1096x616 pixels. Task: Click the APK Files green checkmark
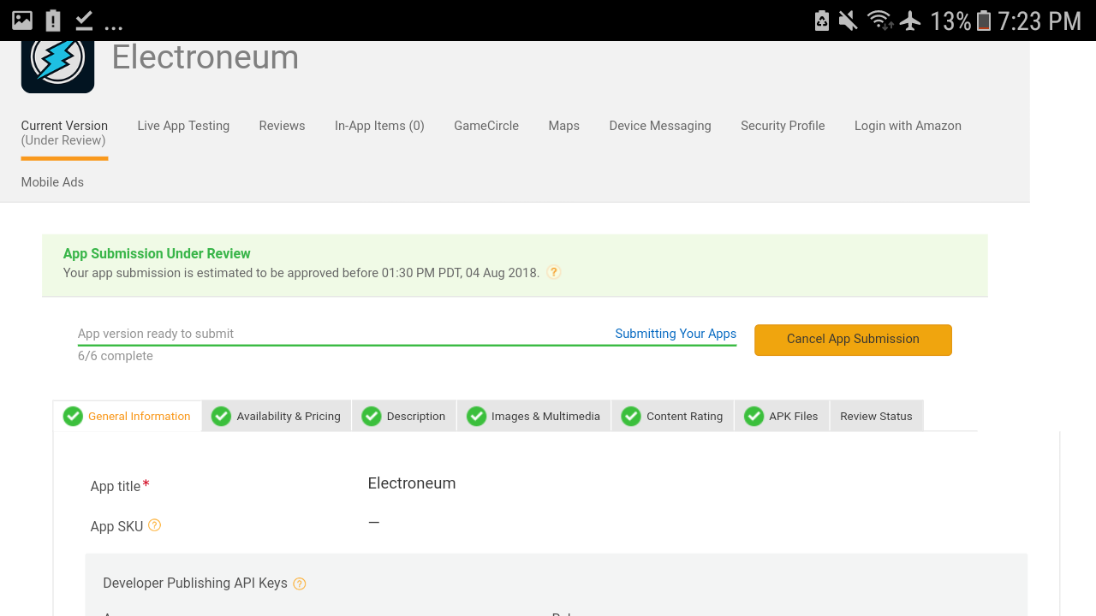[753, 417]
